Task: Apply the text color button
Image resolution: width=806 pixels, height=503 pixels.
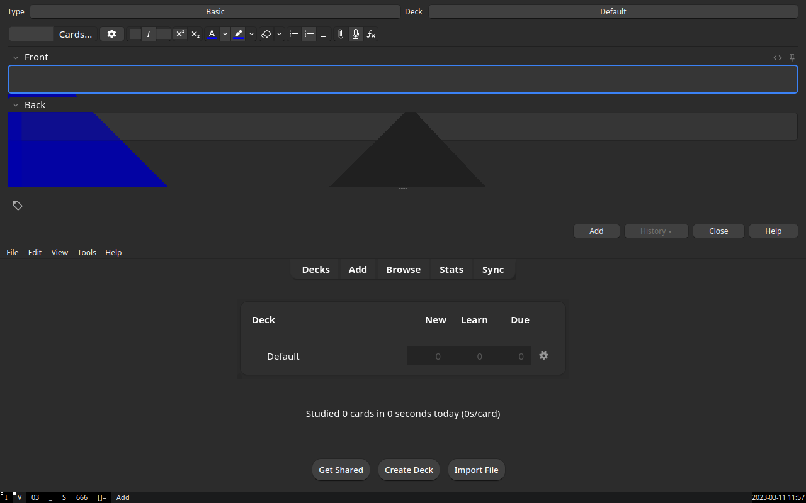Action: coord(212,34)
